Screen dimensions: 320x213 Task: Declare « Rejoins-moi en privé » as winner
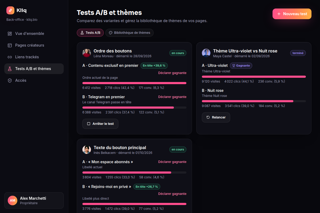(x=172, y=194)
